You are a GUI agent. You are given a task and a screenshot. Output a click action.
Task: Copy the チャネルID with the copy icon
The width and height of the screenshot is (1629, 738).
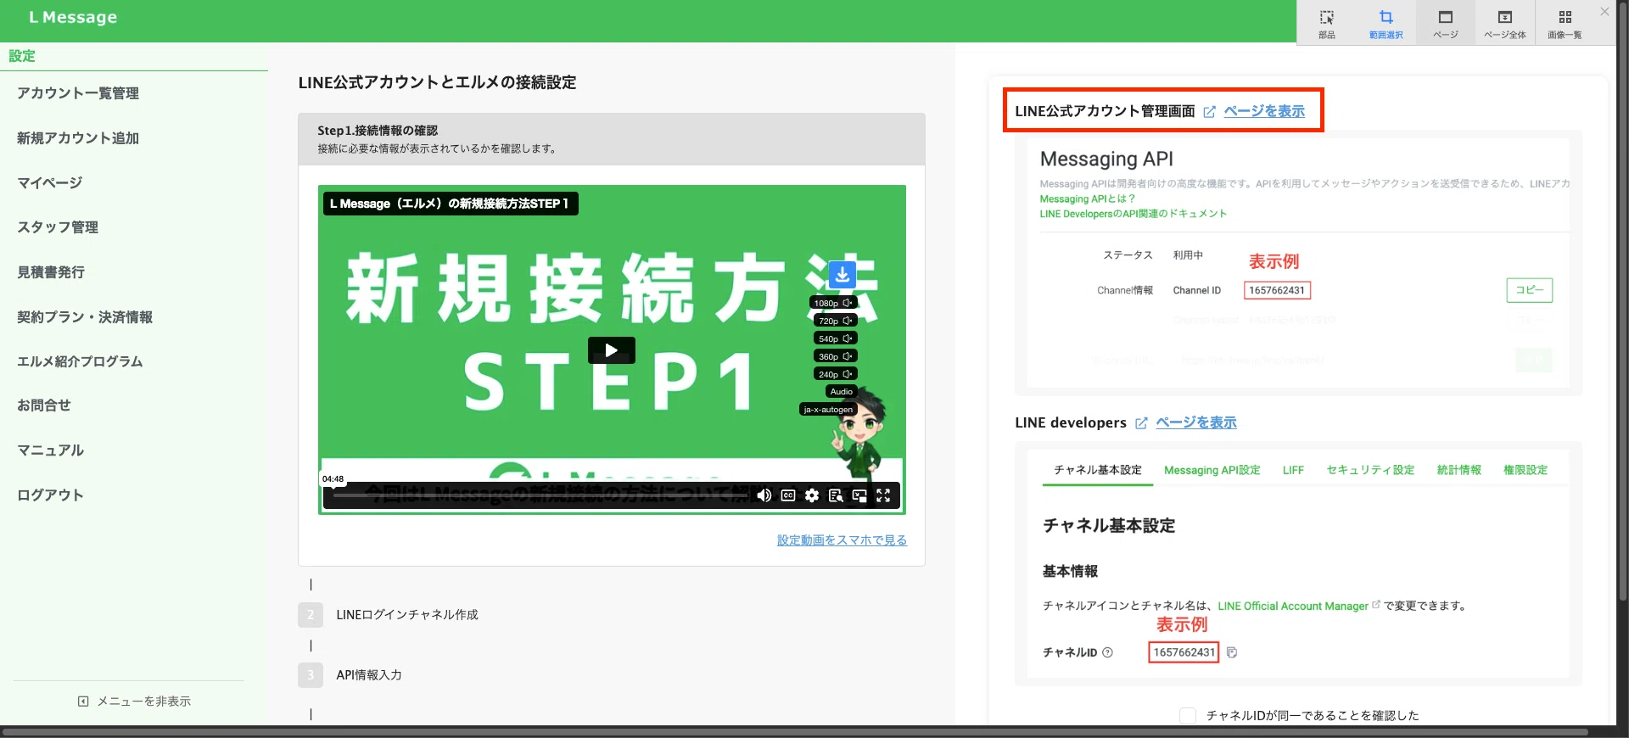(x=1232, y=652)
